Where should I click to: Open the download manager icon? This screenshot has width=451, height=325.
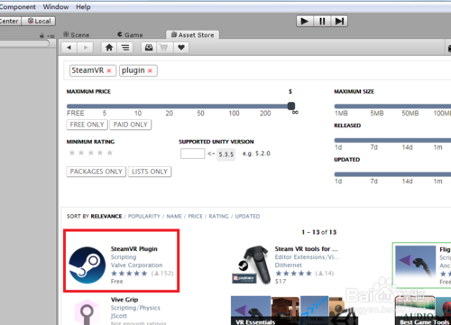point(149,48)
